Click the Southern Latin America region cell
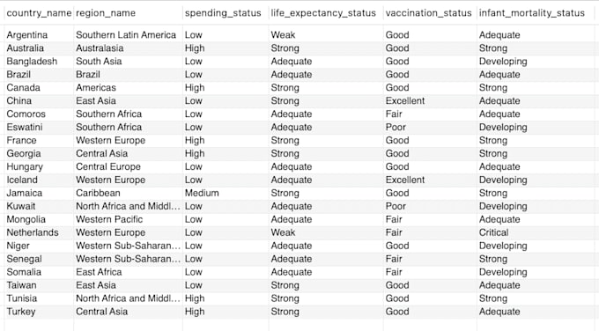 [126, 34]
